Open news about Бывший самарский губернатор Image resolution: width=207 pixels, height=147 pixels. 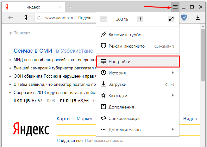55,68
